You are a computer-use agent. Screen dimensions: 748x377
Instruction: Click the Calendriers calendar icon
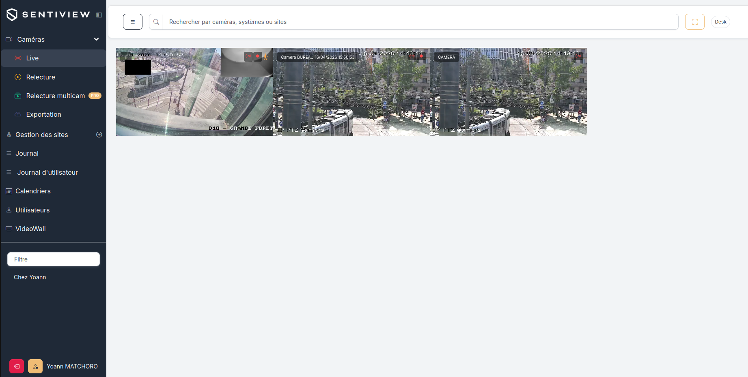[x=9, y=191]
